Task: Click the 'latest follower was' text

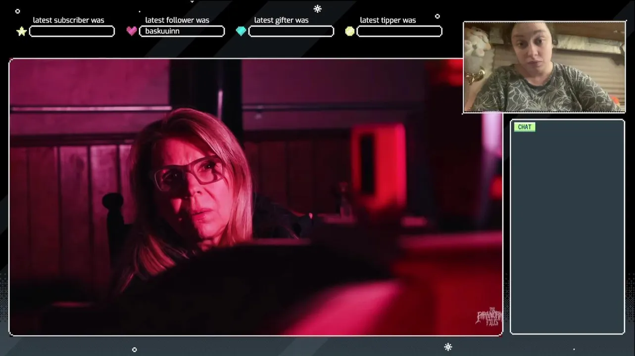Action: click(x=177, y=20)
